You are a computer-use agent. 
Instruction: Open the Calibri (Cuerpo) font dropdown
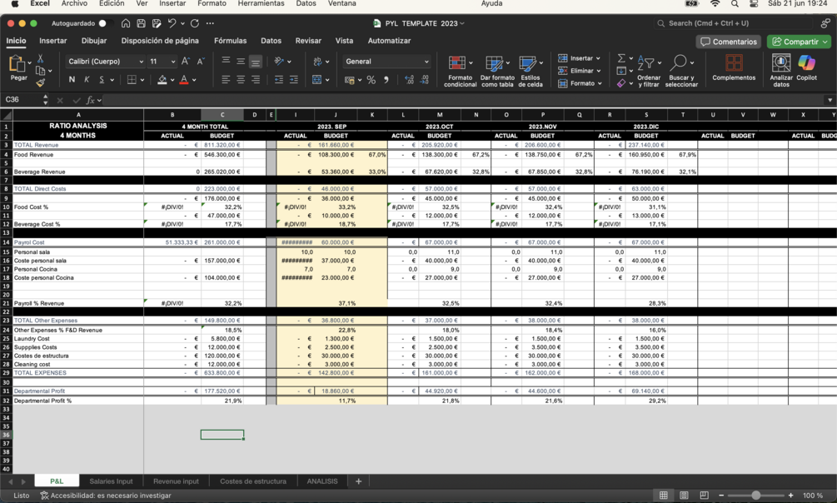pyautogui.click(x=105, y=62)
